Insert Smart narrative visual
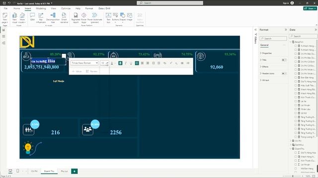This screenshot has width=318, height=178. [64, 18]
